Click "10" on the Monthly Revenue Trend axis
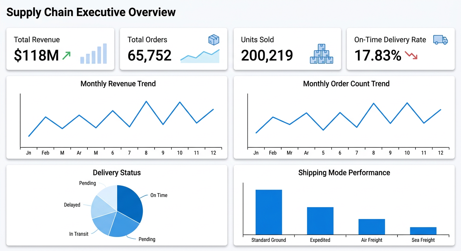 [180, 153]
